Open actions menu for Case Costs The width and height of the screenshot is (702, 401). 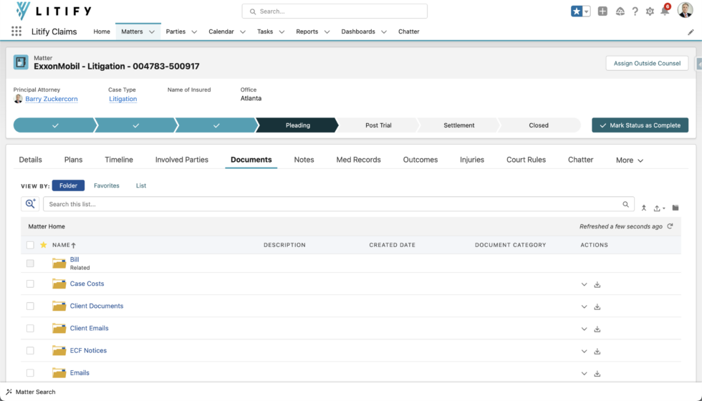(585, 285)
